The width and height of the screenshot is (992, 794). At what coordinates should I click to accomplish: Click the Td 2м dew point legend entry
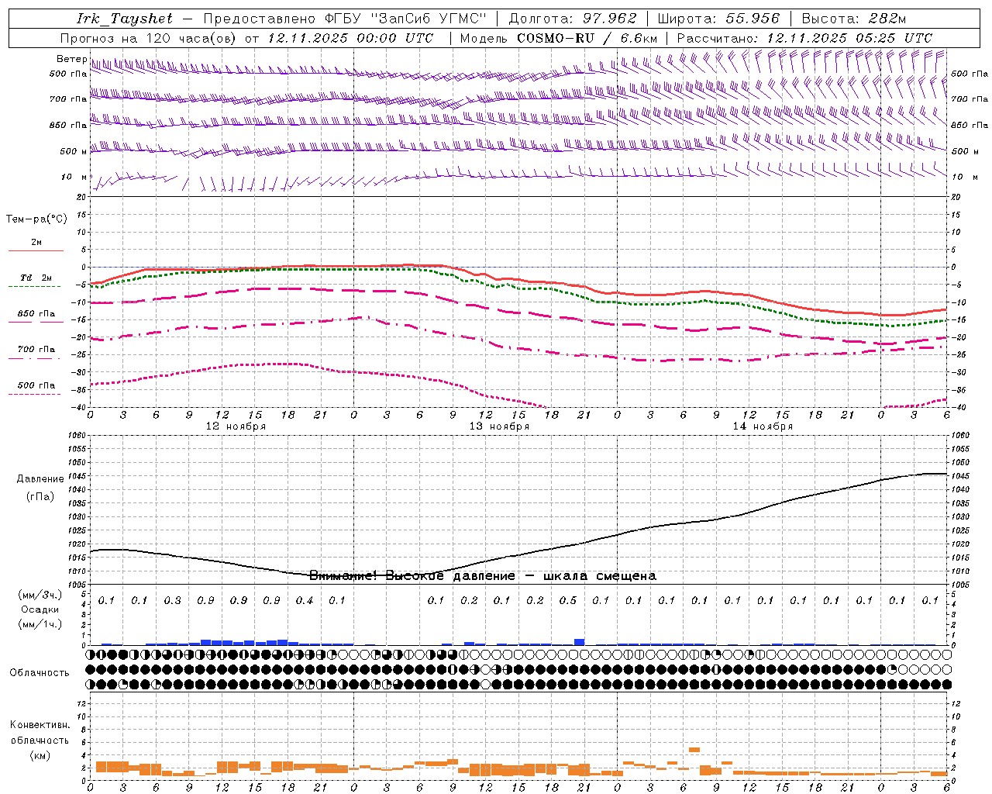pos(36,278)
